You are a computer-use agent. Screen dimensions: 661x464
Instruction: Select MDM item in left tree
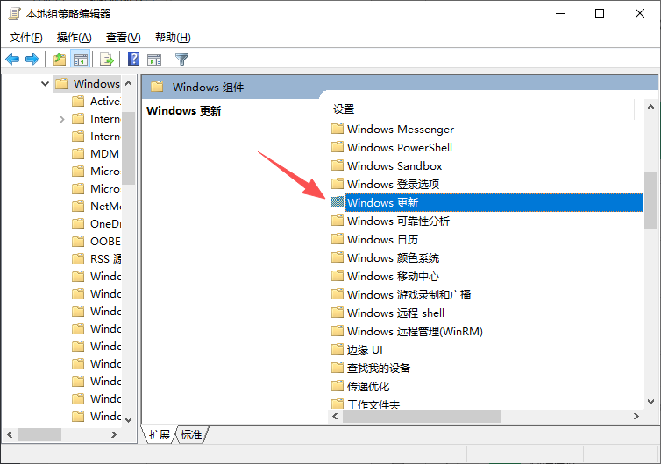click(104, 154)
